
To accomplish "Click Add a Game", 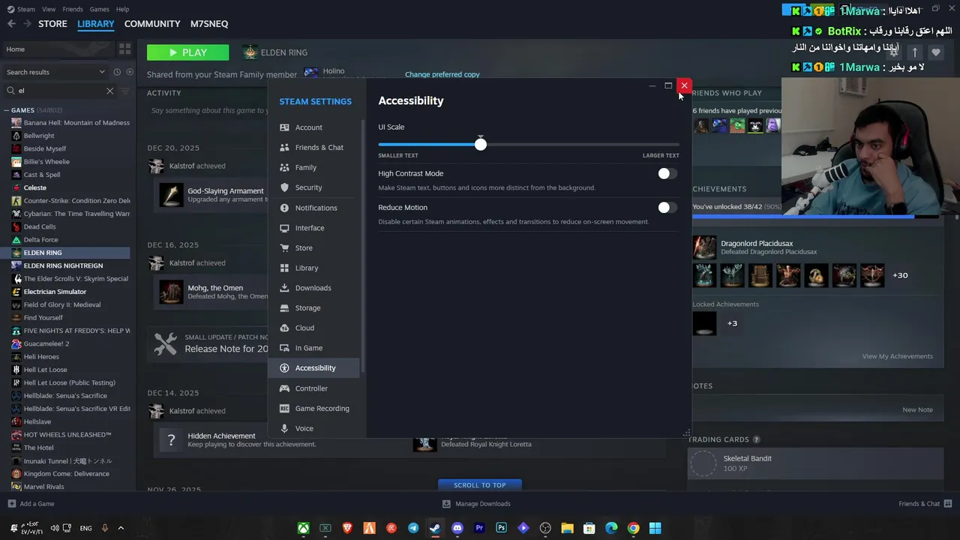I will [x=31, y=504].
